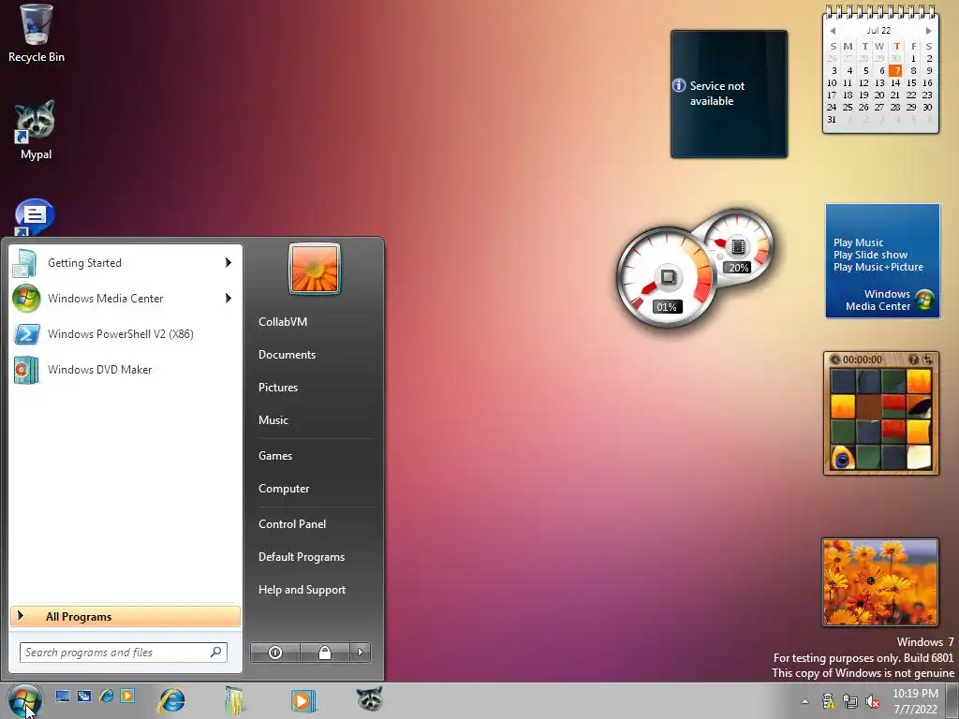959x719 pixels.
Task: Click the flower slideshow gadget picture
Action: [880, 582]
